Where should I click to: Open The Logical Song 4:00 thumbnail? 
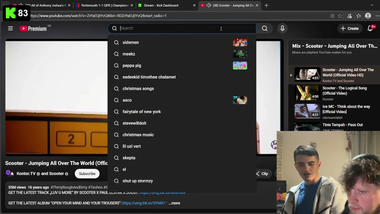coord(307,93)
